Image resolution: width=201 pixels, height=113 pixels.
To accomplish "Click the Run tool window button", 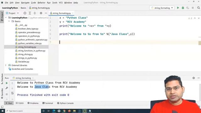I will click(x=9, y=103).
